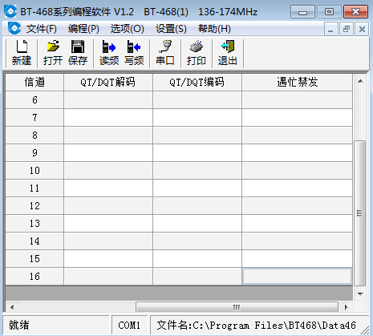The width and height of the screenshot is (373, 336).
Task: Select channel row 11 header
Action: (34, 188)
